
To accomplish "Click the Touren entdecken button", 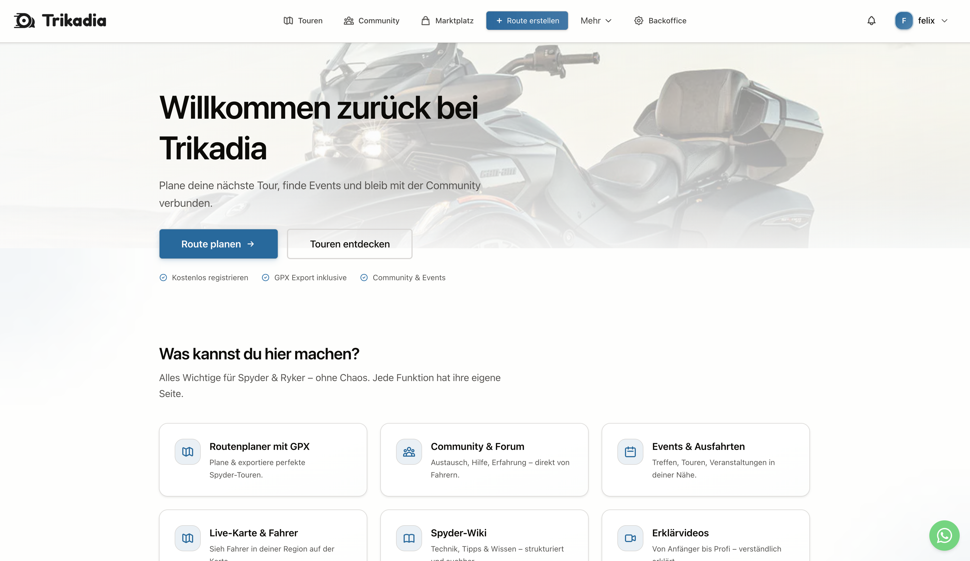I will click(x=349, y=244).
